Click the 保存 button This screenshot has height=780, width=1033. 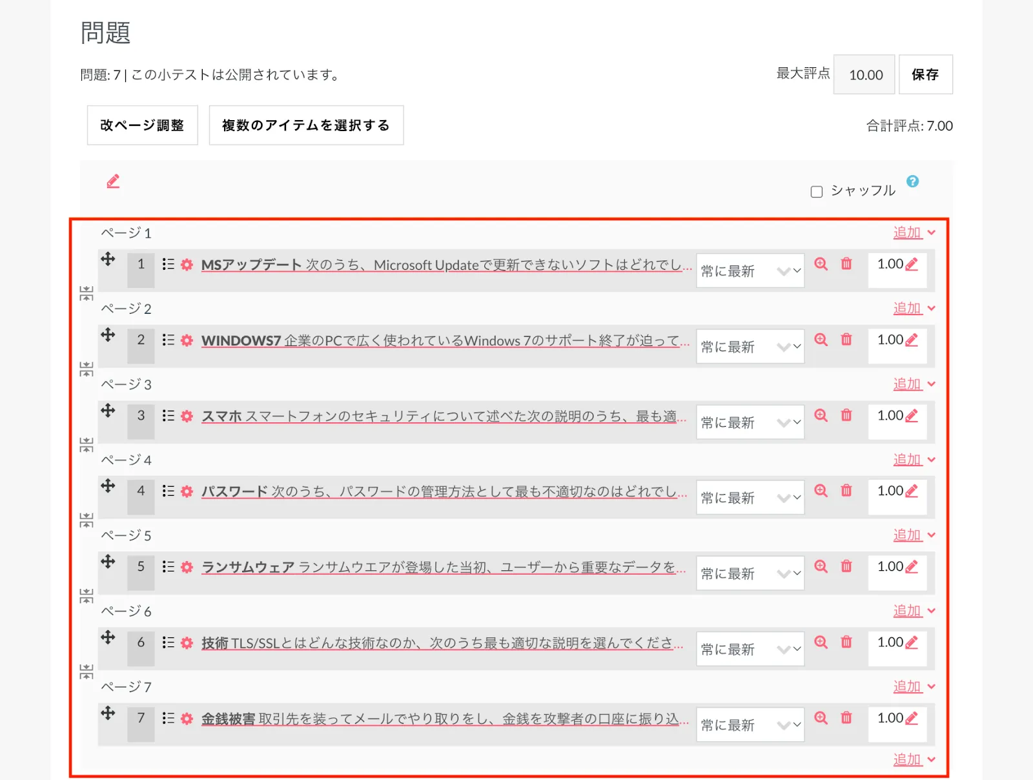[x=925, y=75]
